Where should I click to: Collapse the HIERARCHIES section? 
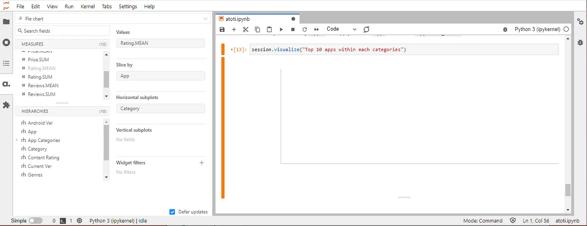tap(62, 112)
